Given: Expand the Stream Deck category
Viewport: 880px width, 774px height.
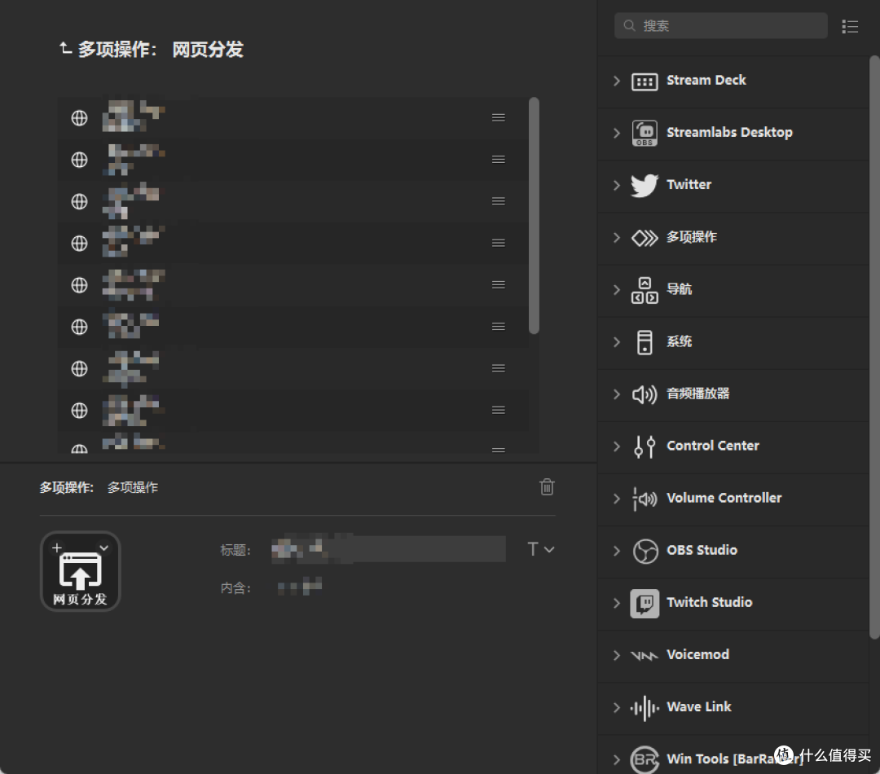Looking at the screenshot, I should 617,81.
